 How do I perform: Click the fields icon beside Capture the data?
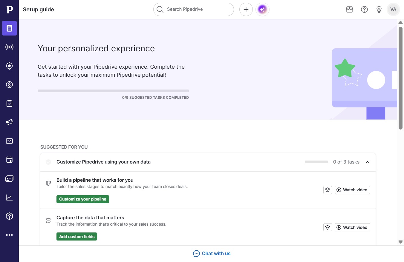[x=48, y=221]
